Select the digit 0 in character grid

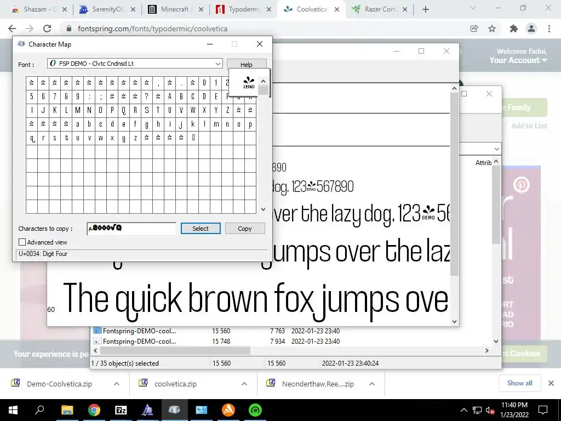tap(204, 83)
